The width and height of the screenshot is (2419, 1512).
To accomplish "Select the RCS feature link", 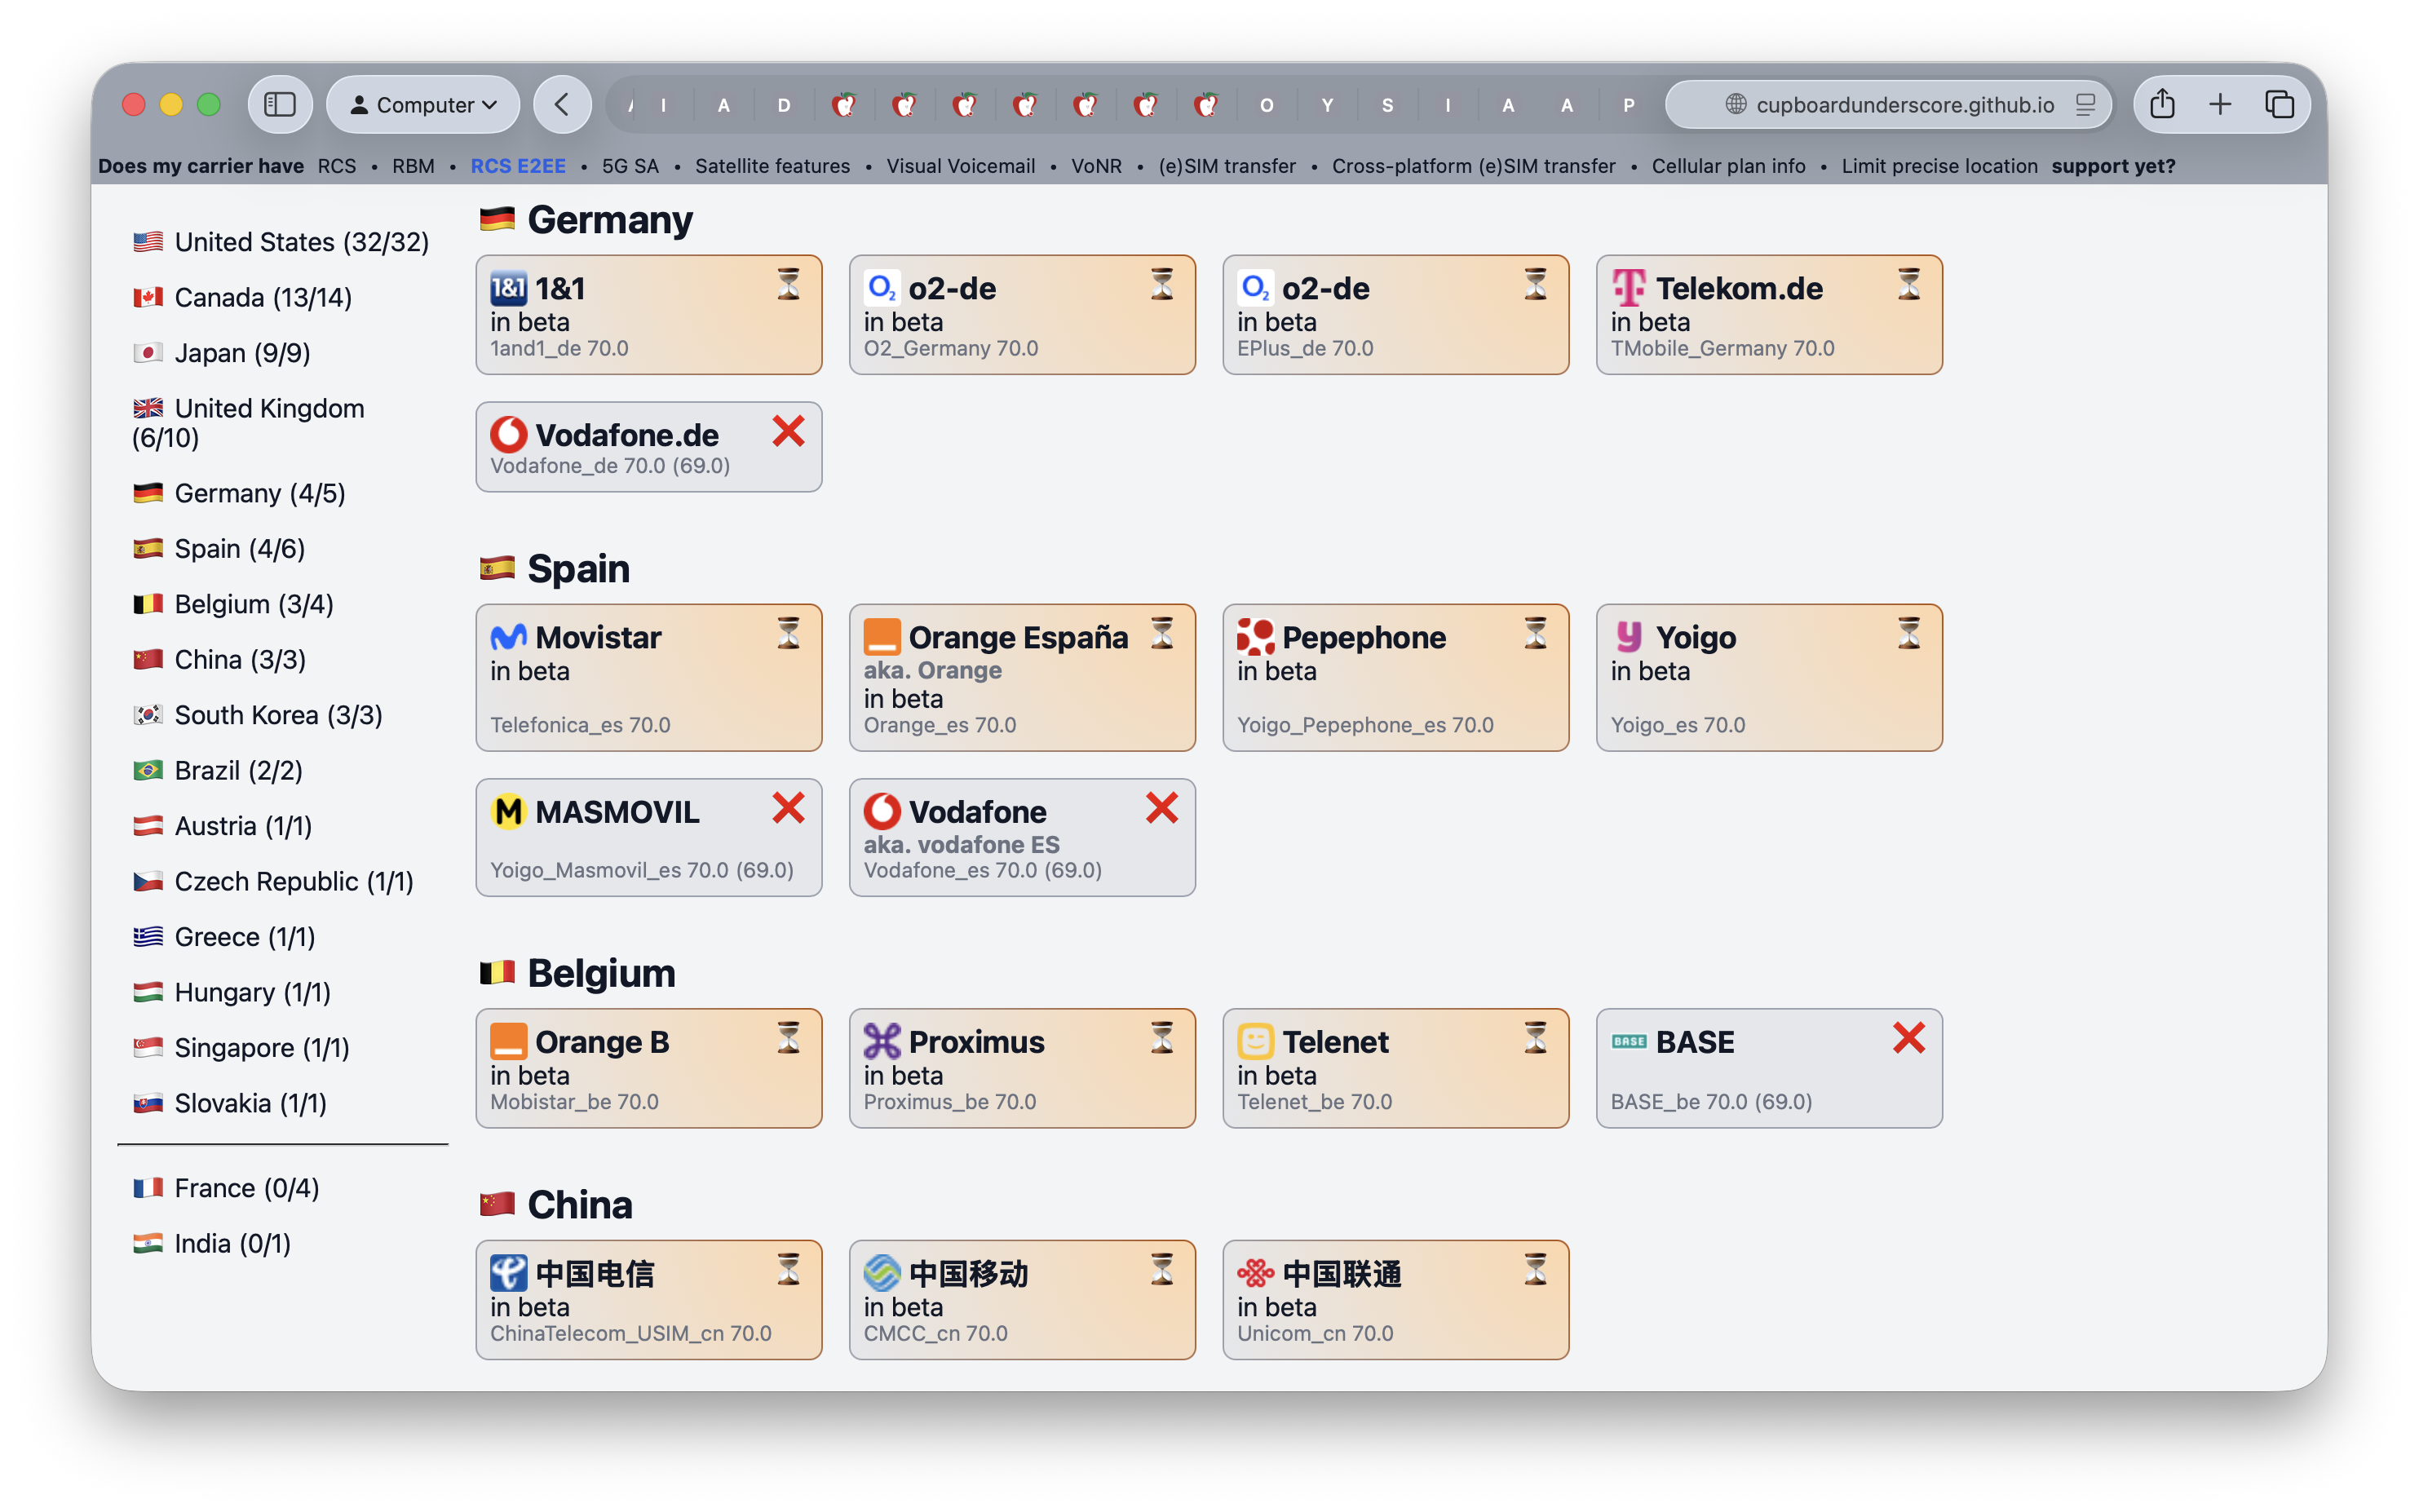I will click(x=337, y=166).
